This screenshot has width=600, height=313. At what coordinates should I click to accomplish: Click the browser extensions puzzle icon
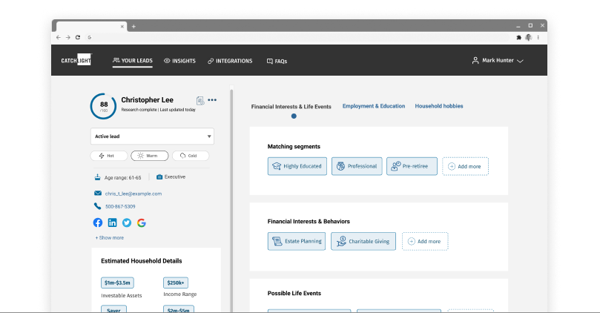(518, 38)
